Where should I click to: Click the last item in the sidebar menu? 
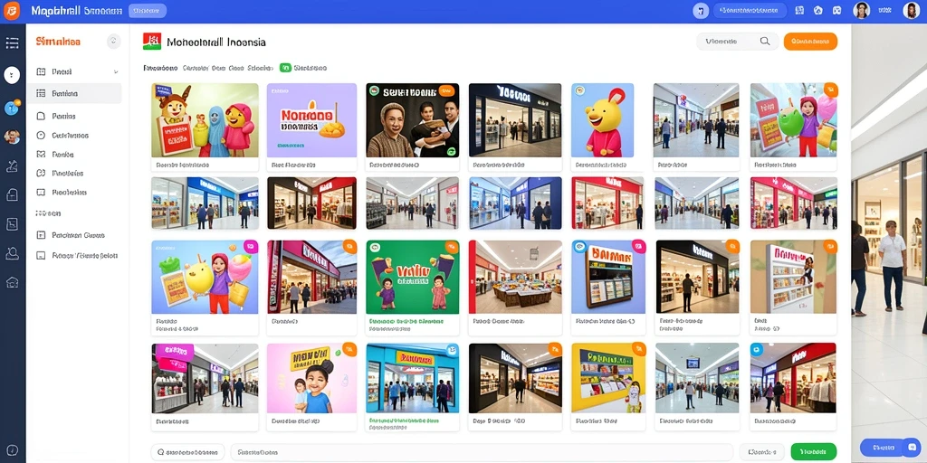coord(77,256)
